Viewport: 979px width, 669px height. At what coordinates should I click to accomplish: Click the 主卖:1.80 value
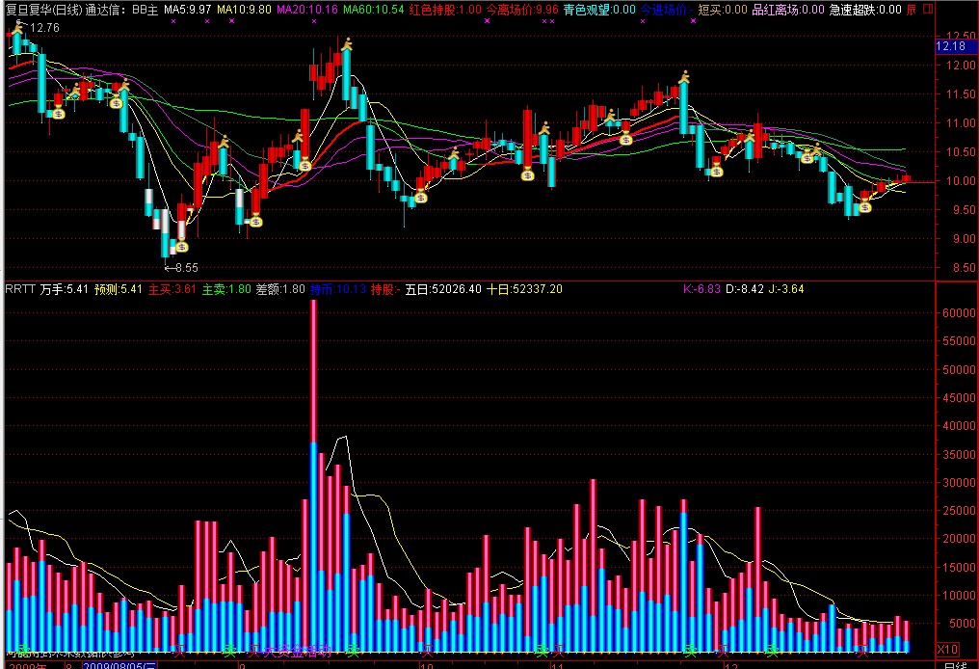226,289
